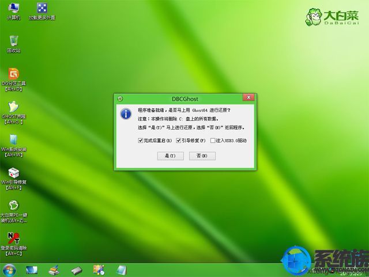Screen dimensions: 369x277
Task: Click the 否(N) button to go back
Action: [202, 156]
